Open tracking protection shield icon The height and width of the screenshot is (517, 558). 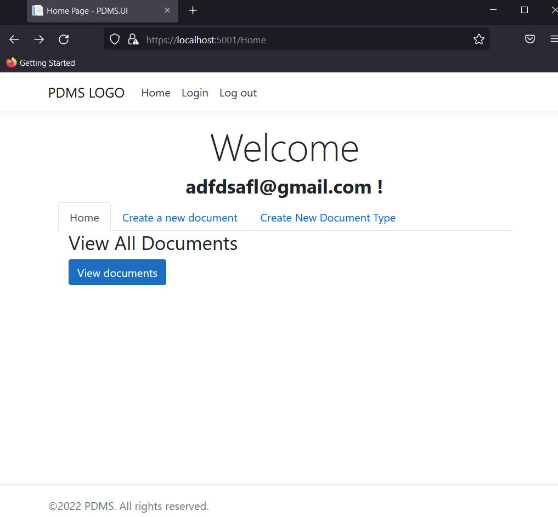coord(115,39)
